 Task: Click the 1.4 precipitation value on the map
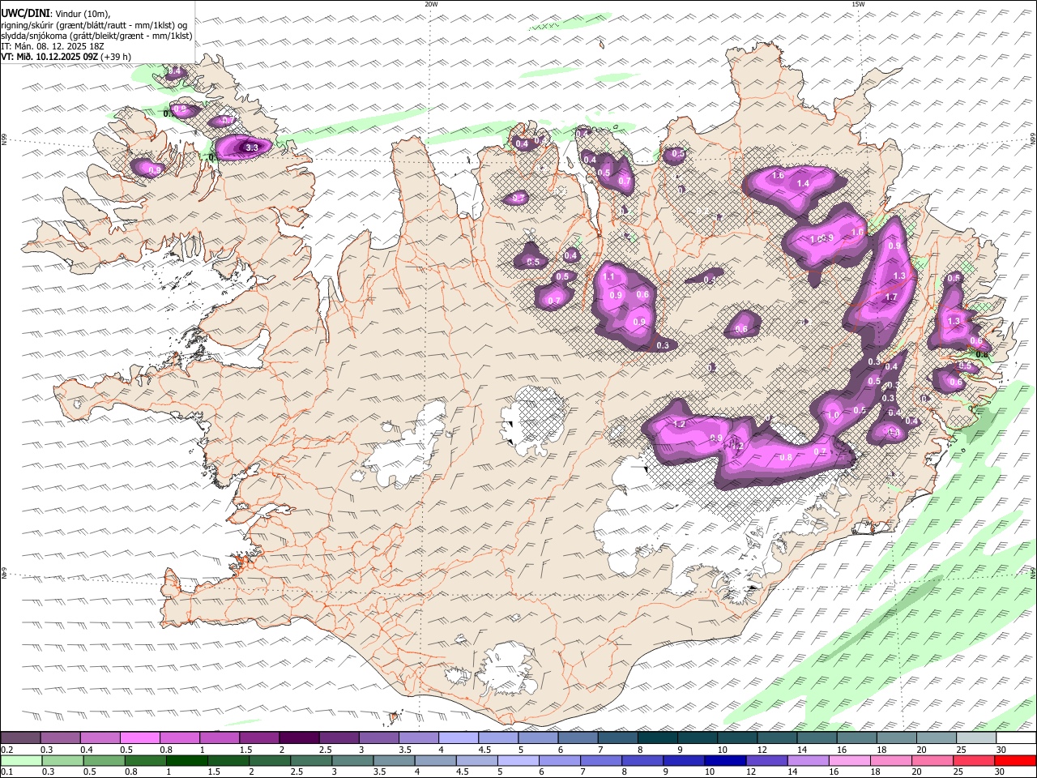[804, 184]
